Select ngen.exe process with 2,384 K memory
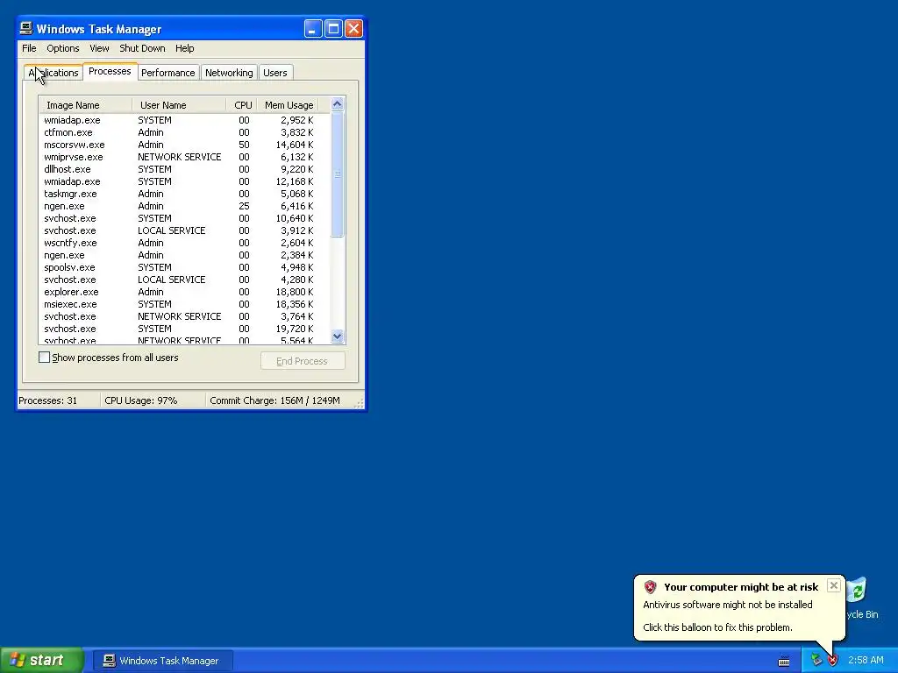The height and width of the screenshot is (673, 898). point(184,255)
